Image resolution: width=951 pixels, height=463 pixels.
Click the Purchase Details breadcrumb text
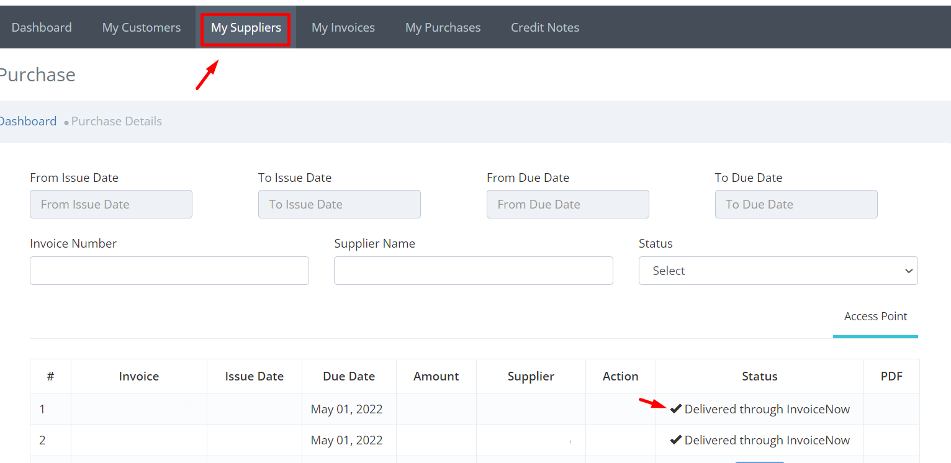tap(117, 121)
